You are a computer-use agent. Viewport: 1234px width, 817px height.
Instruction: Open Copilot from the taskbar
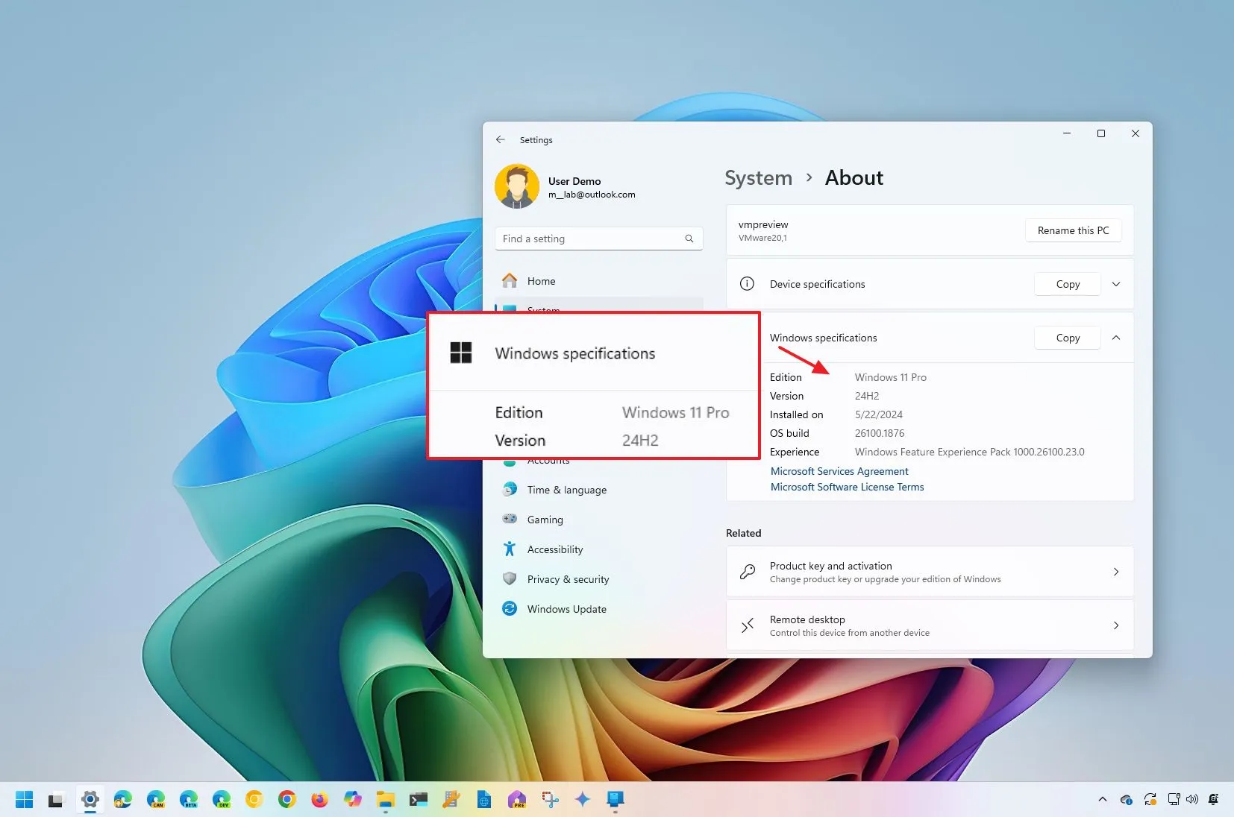353,800
